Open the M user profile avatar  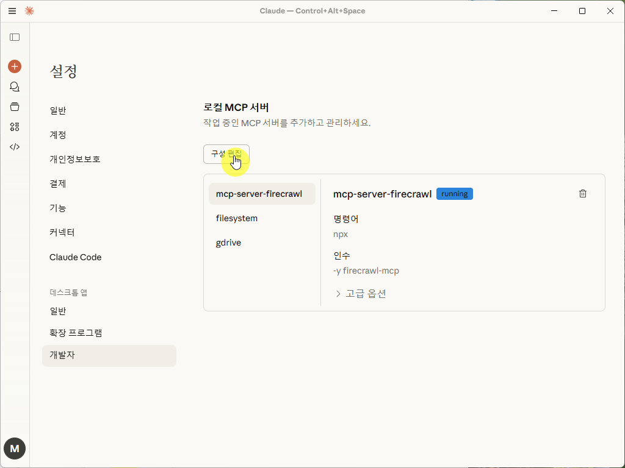click(15, 448)
